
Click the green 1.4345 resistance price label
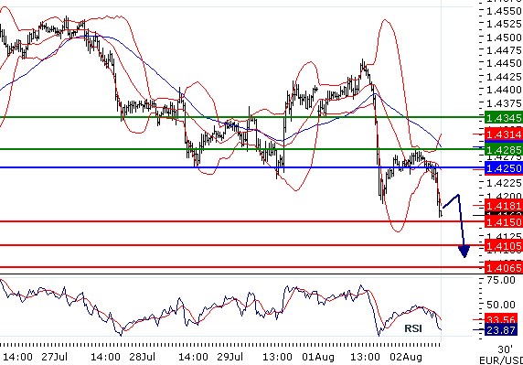[x=503, y=118]
